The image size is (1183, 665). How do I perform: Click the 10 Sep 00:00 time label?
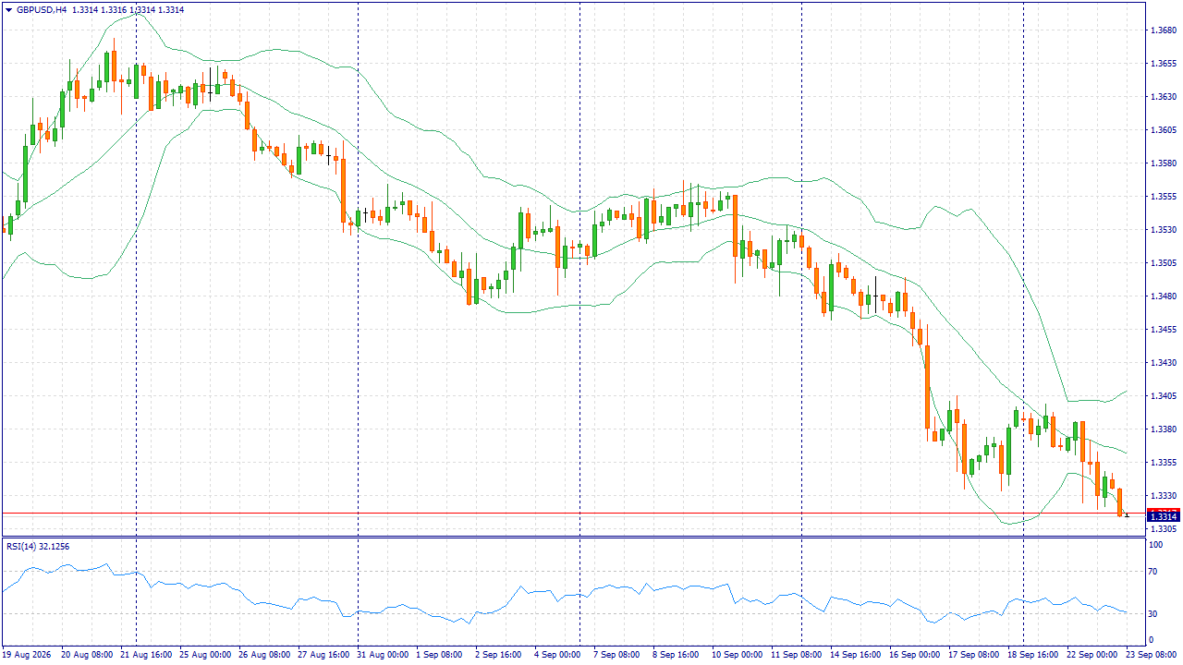pos(737,654)
